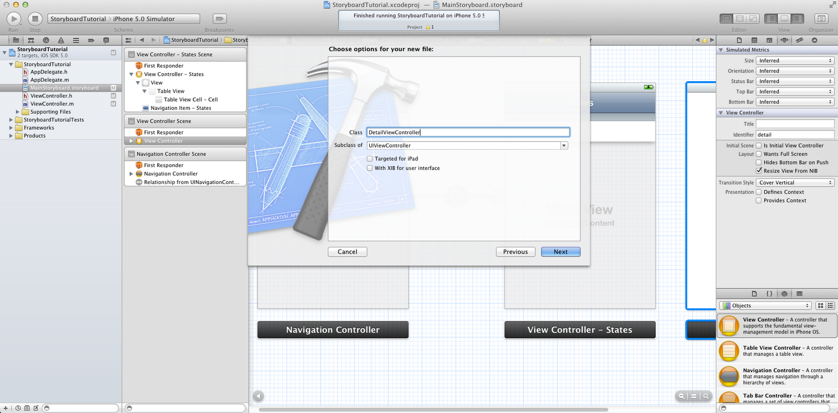This screenshot has height=413, width=838.
Task: Enable Wants Full Screen
Action: [x=758, y=154]
